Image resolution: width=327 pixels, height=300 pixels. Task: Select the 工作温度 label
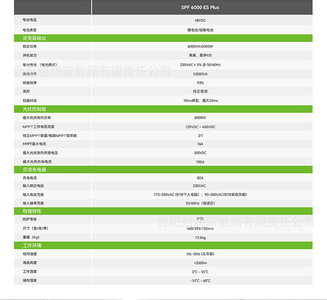(30, 272)
